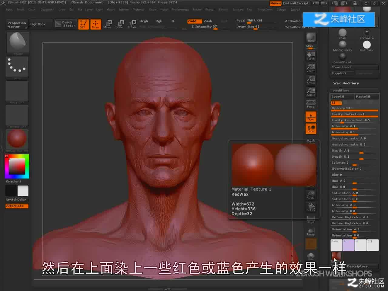Select the Chalk material
This screenshot has height=291, width=388.
click(x=343, y=34)
